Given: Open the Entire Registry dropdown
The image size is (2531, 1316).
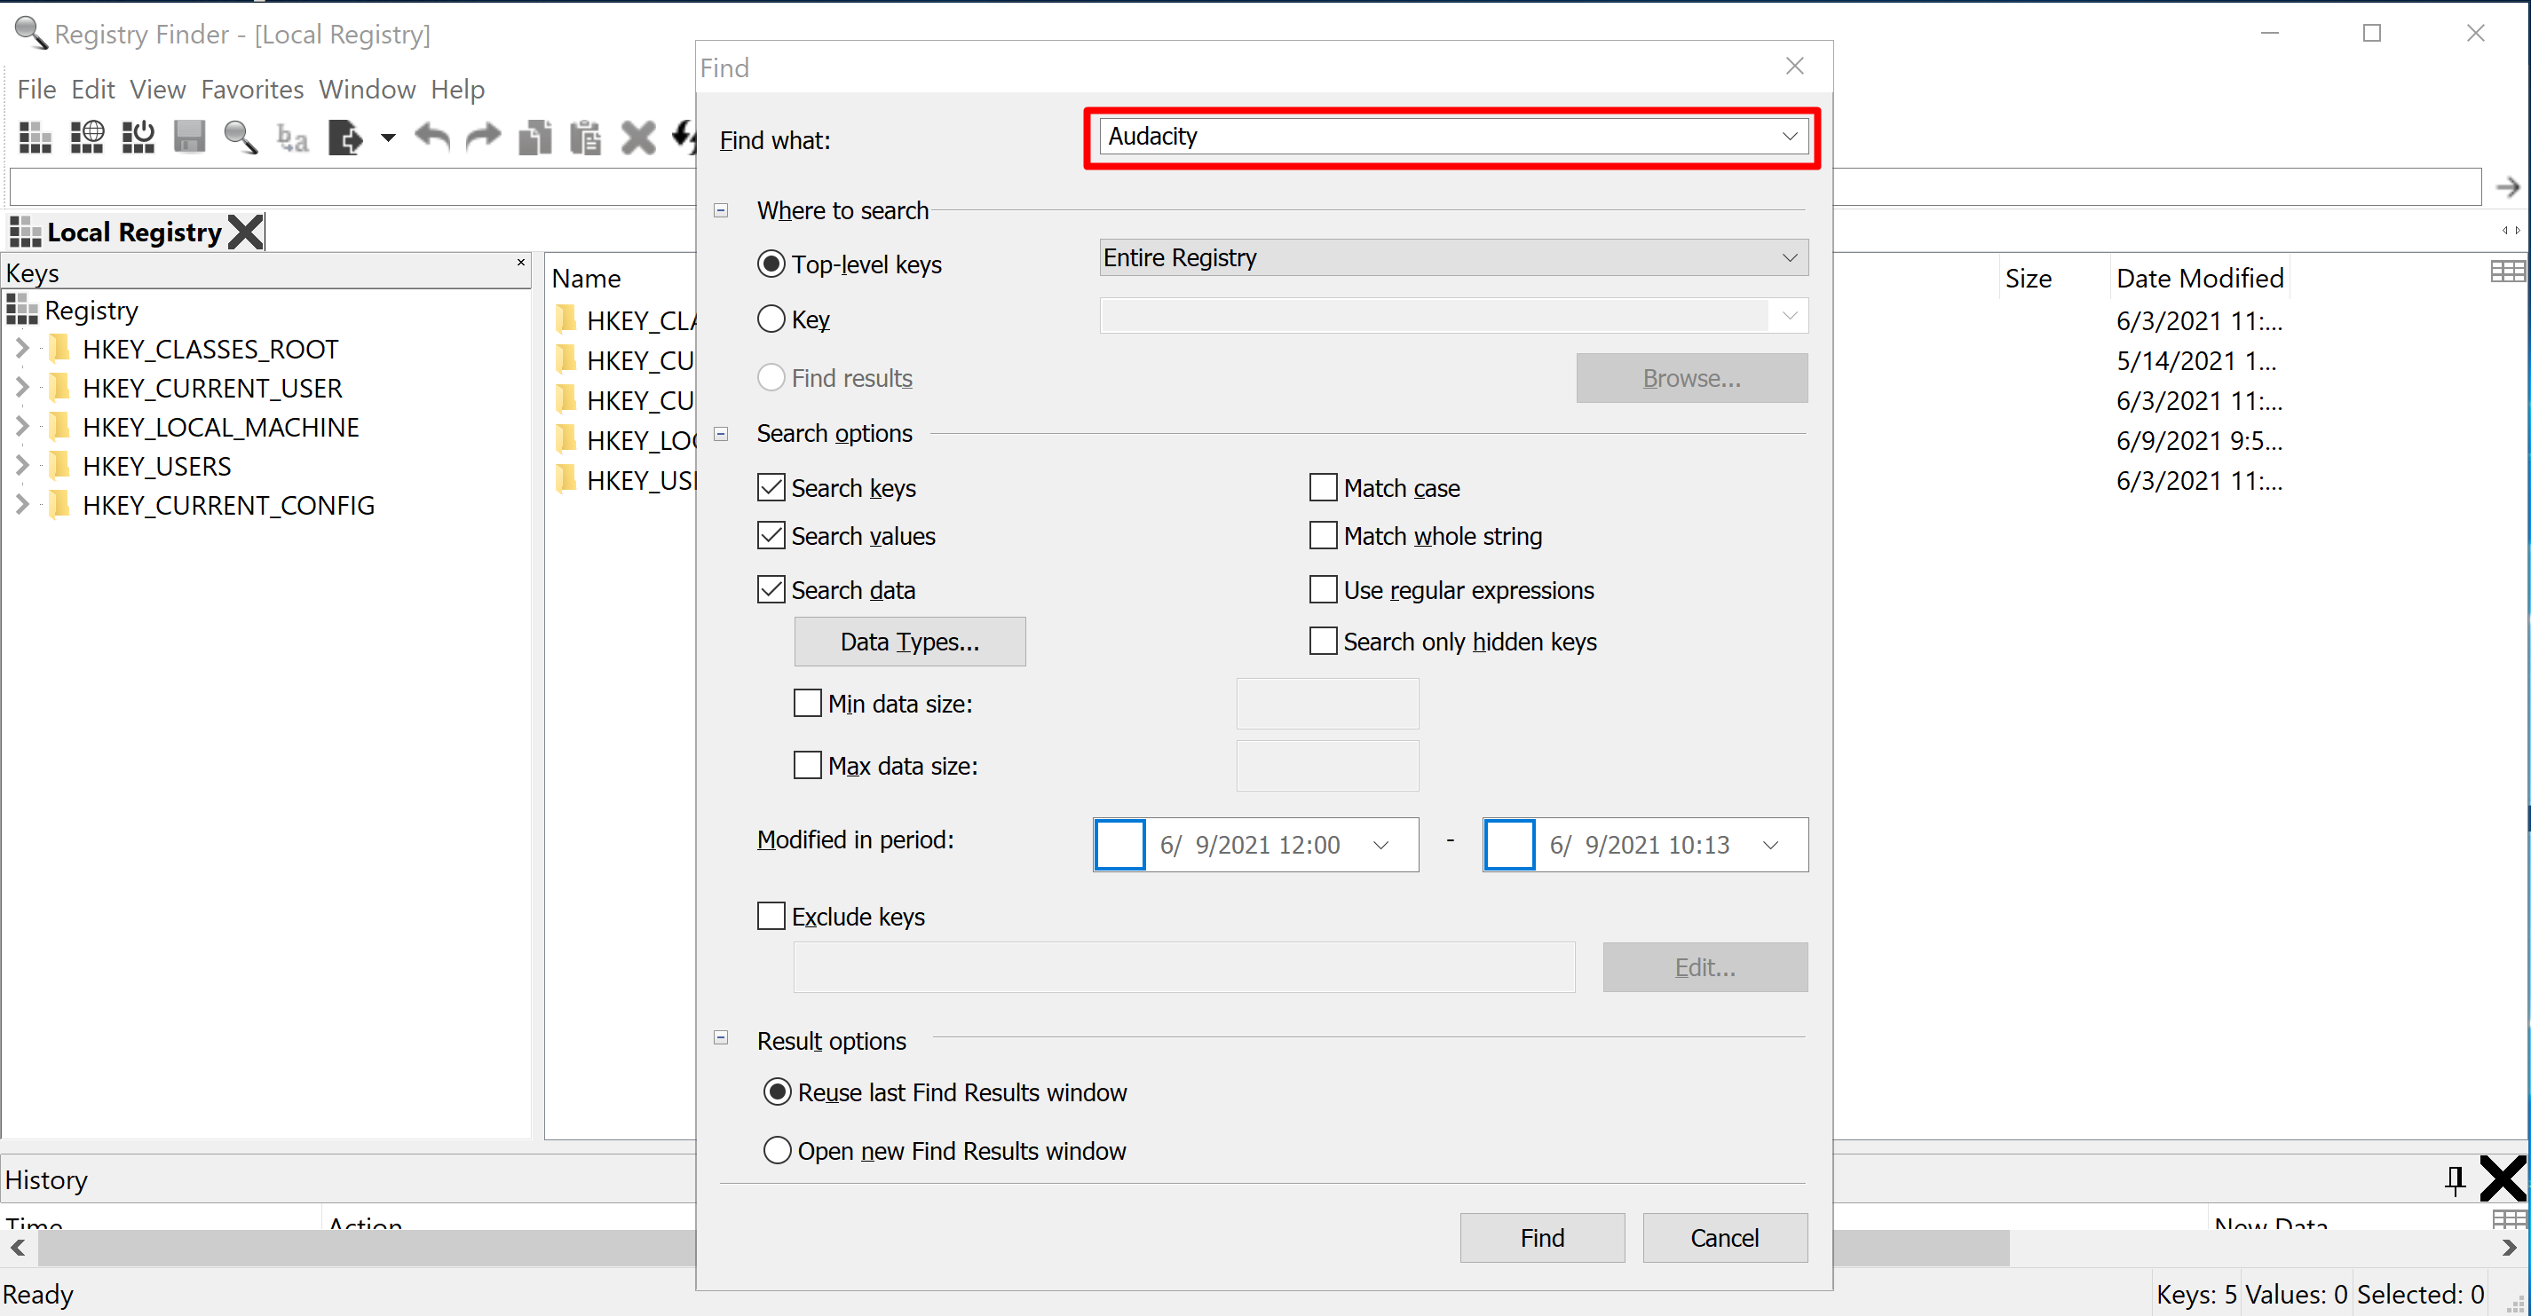Looking at the screenshot, I should point(1453,257).
